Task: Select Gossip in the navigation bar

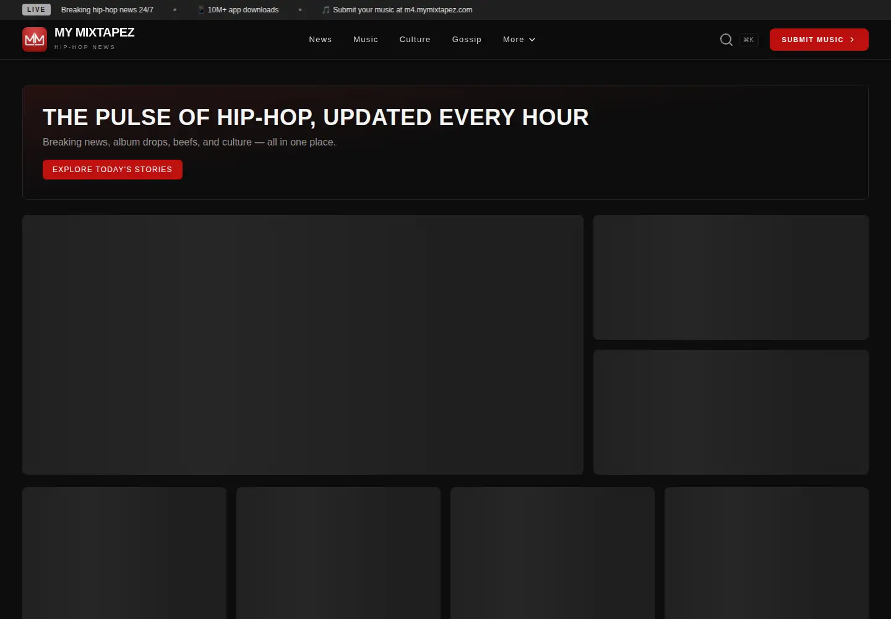Action: pos(467,40)
